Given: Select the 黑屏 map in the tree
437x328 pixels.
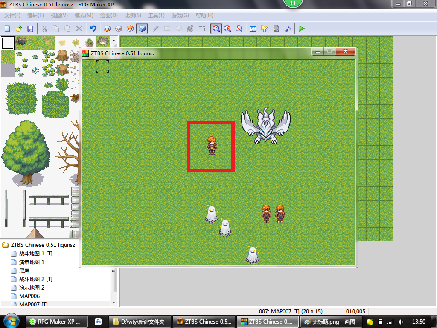Looking at the screenshot, I should pos(24,271).
